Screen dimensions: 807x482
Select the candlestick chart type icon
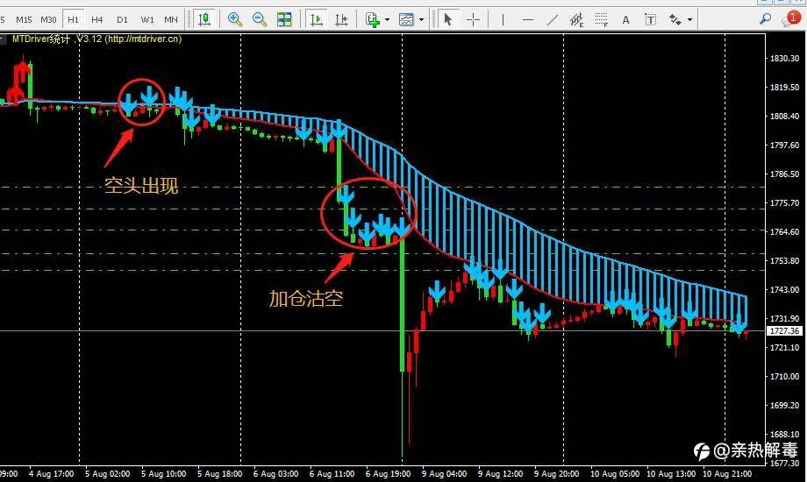205,19
